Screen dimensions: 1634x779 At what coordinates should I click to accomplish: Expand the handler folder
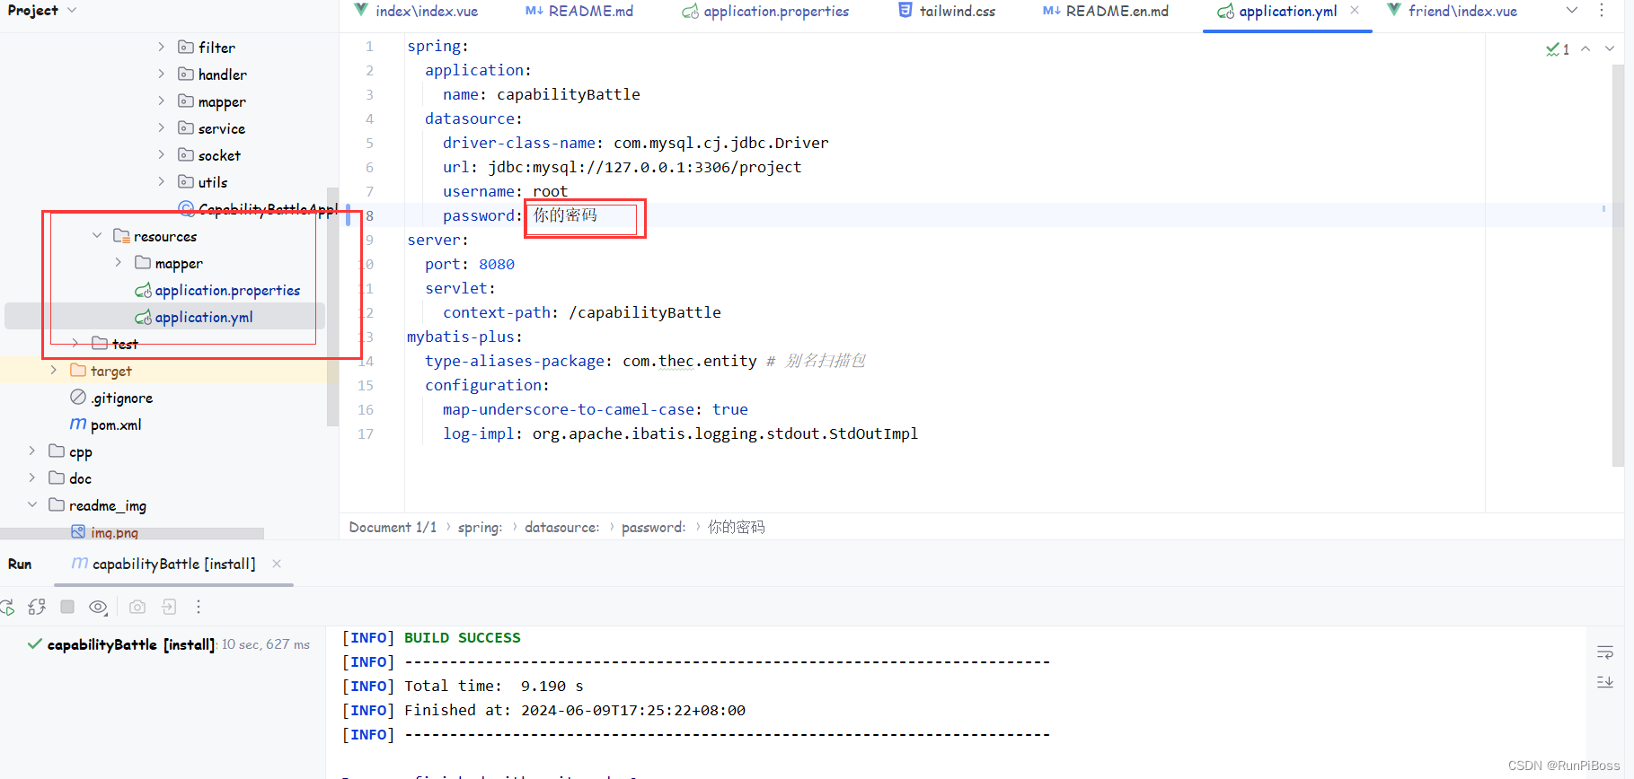(162, 74)
